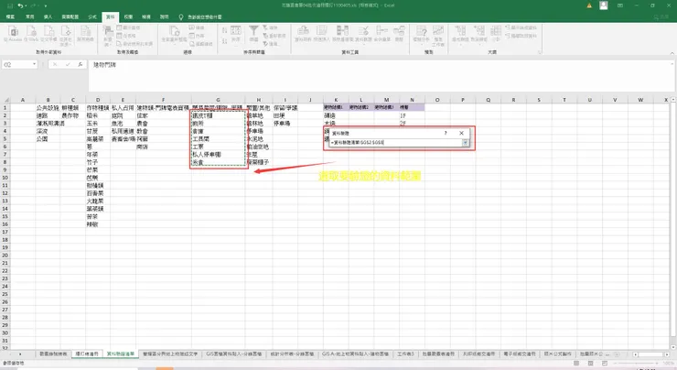Screen dimensions: 677x370
Task: Open the Customize Quick Access Toolbar dropdown
Action: (46, 5)
